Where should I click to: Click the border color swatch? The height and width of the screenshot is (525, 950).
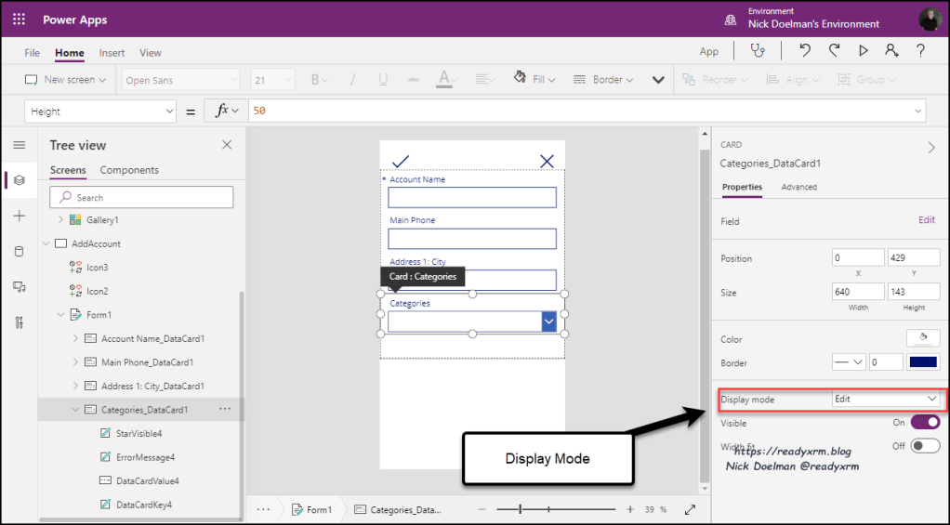click(923, 362)
